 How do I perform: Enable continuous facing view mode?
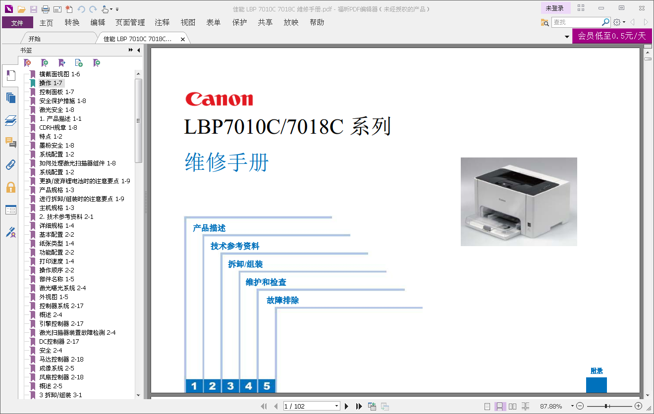click(525, 406)
